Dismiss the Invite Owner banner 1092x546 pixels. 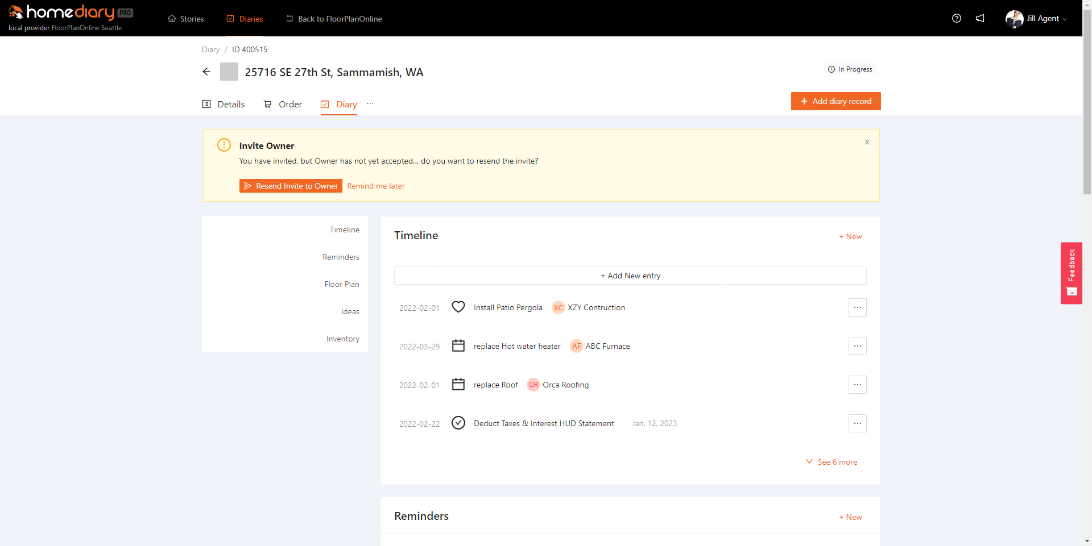point(867,142)
